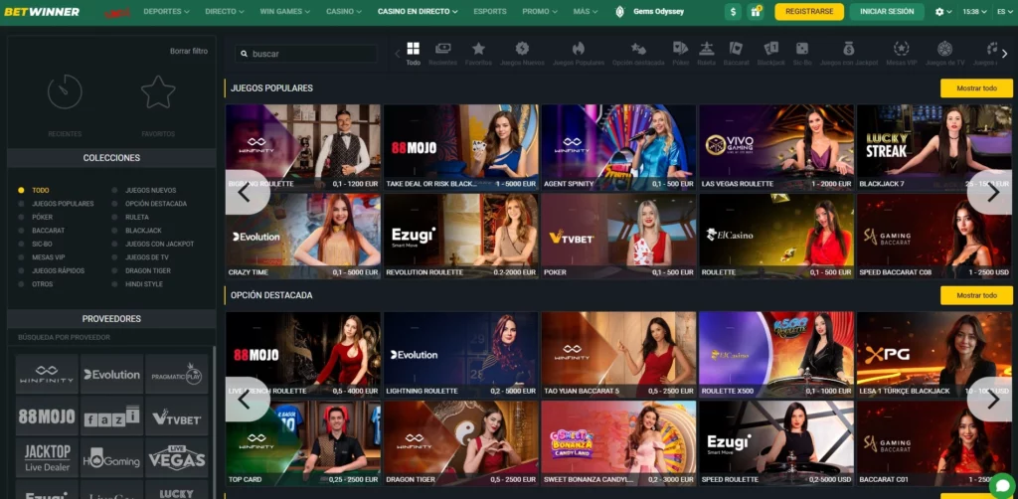The image size is (1018, 499).
Task: Click the Registrarse button
Action: point(809,12)
